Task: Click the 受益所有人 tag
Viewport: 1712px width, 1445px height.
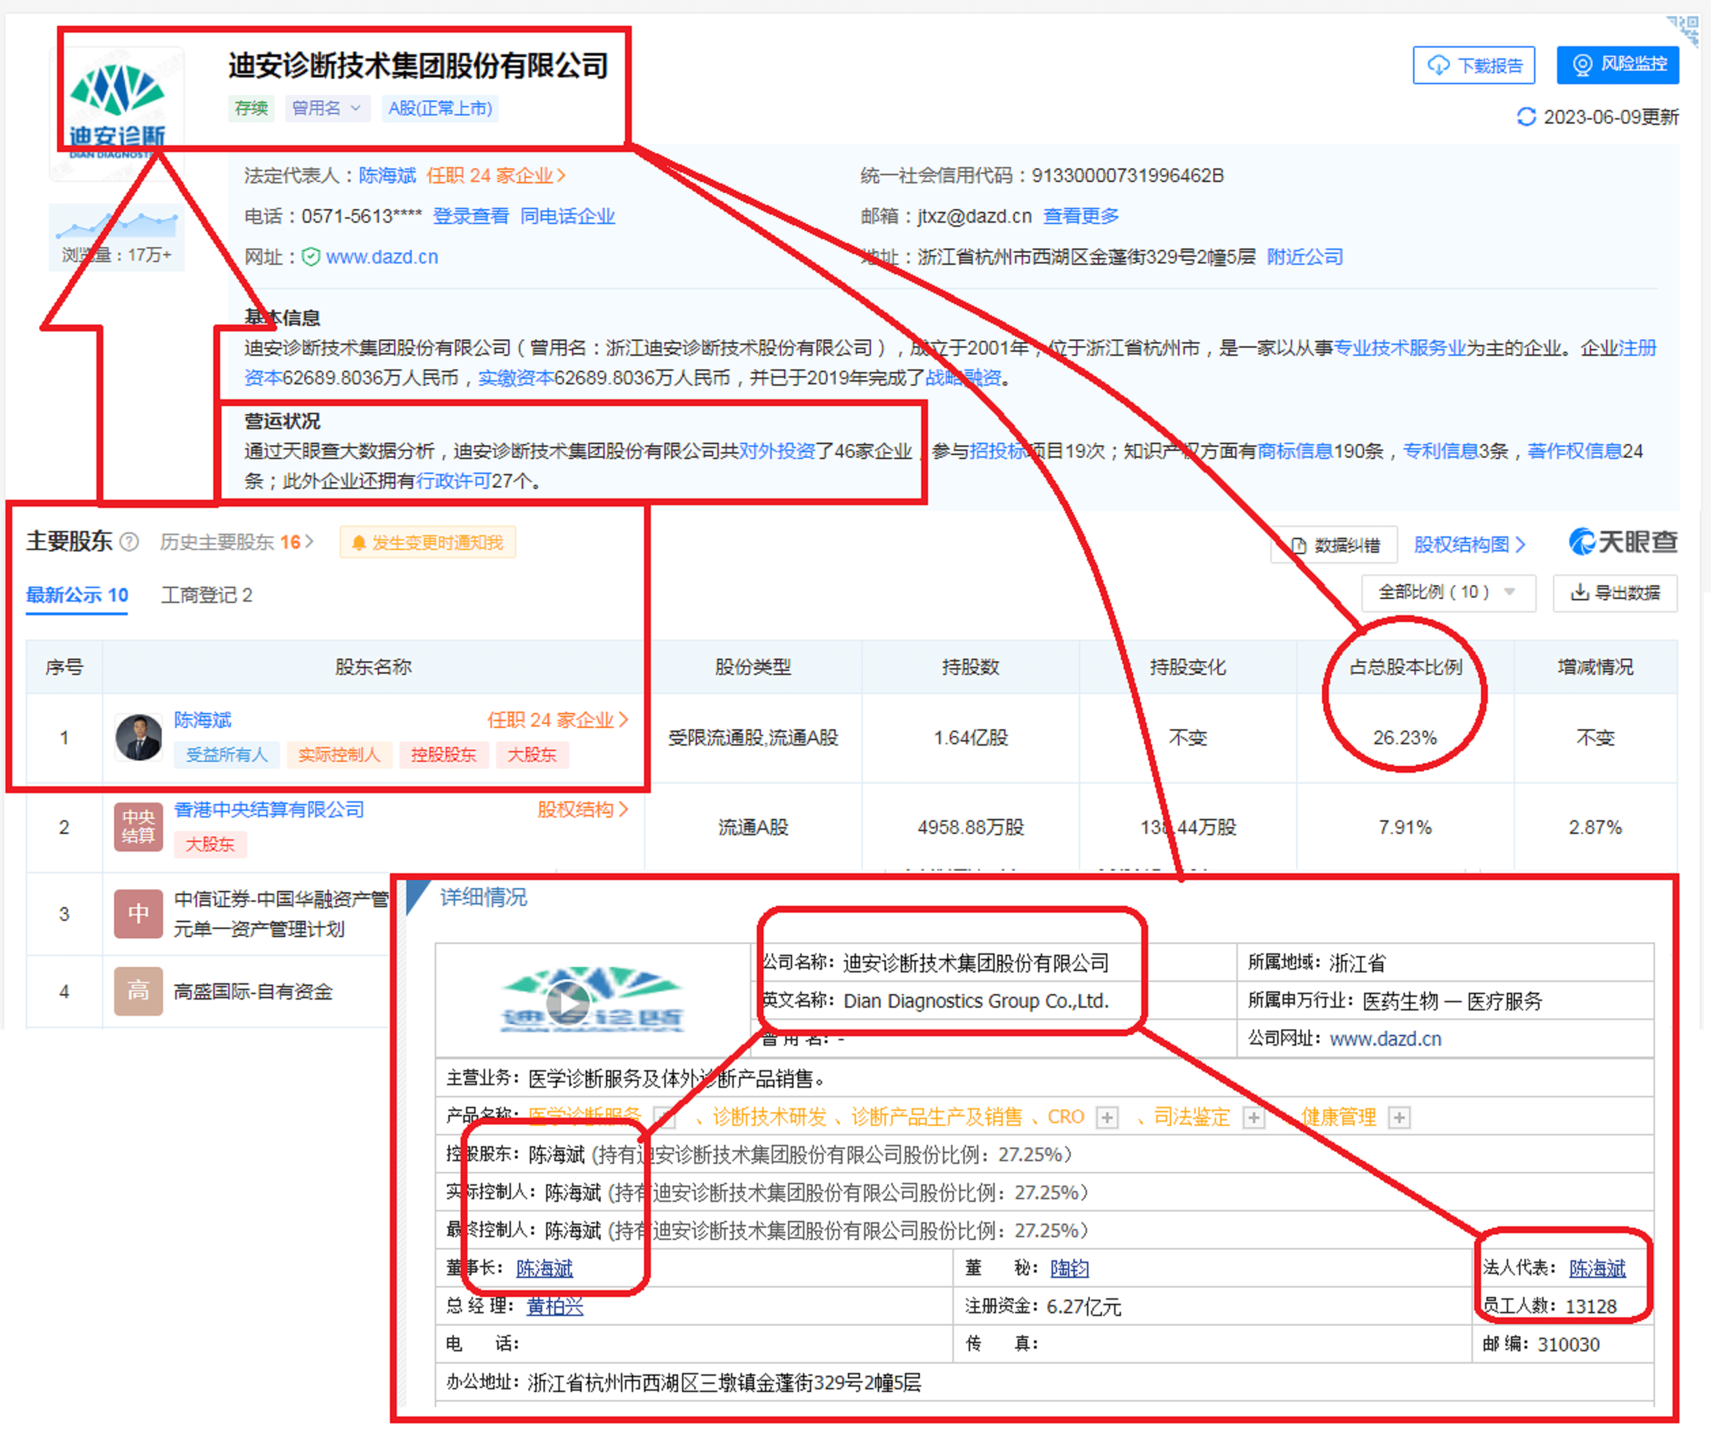Action: 227,754
